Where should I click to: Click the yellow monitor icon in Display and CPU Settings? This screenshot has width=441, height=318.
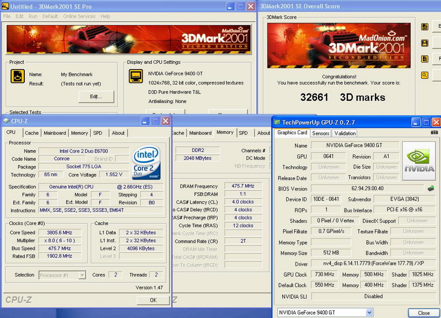pyautogui.click(x=136, y=76)
